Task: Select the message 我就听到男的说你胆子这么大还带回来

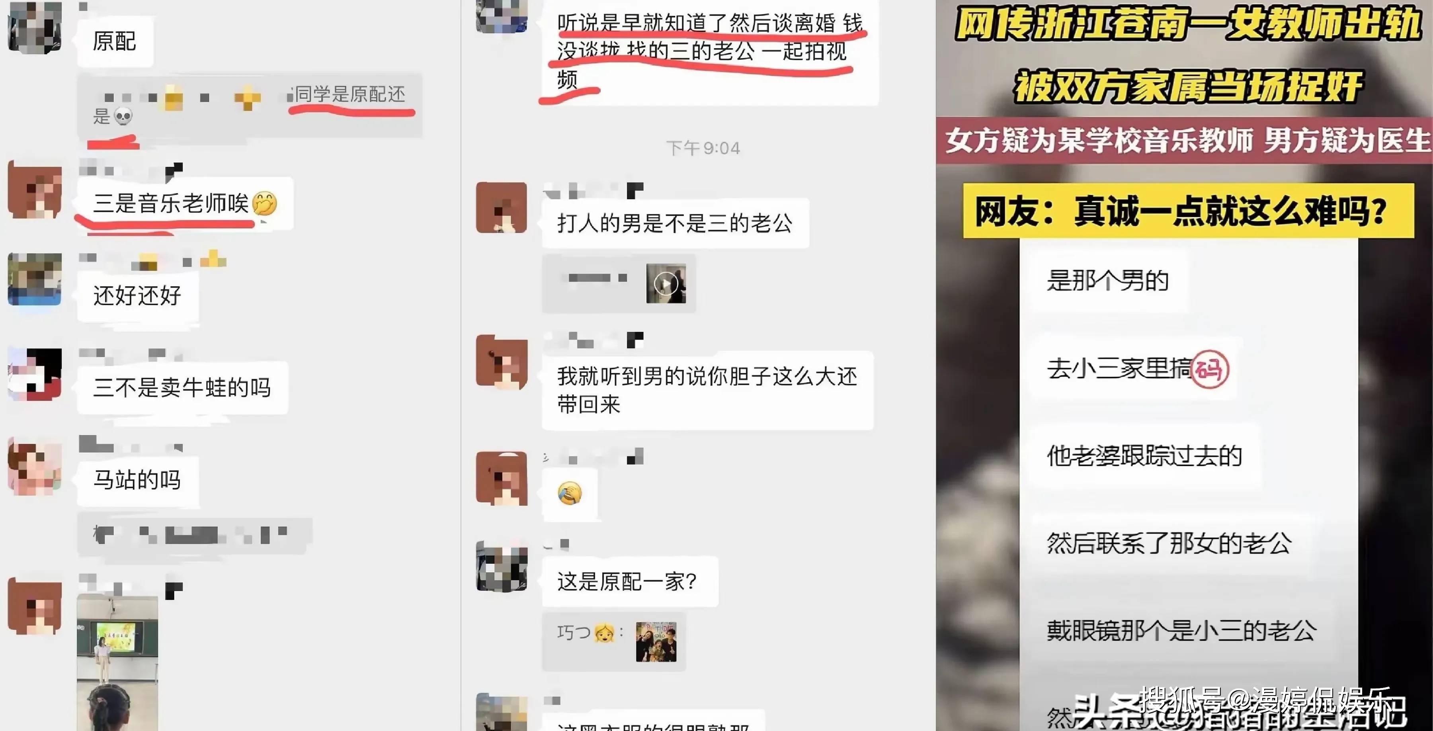Action: pos(708,391)
